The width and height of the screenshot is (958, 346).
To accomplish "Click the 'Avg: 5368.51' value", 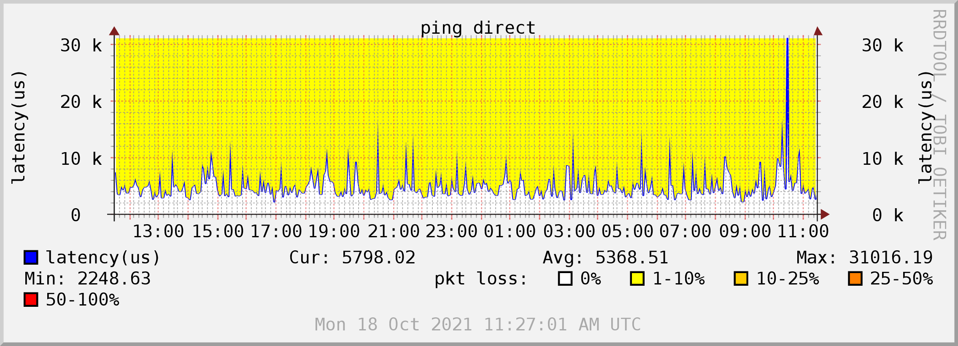I will [x=605, y=257].
